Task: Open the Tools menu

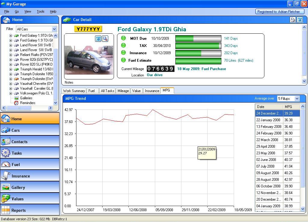Action: click(40, 11)
